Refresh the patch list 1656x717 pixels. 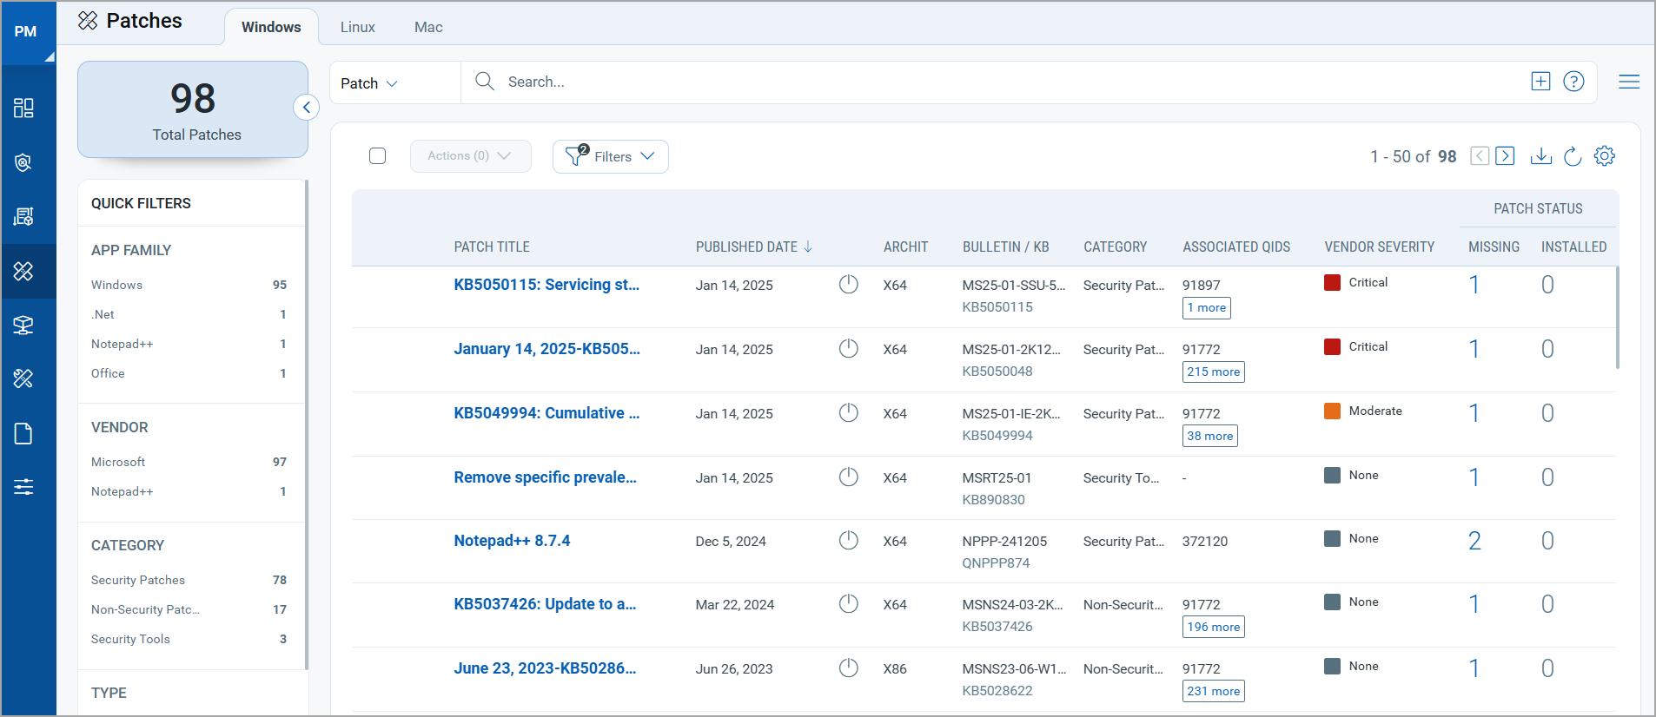point(1573,156)
